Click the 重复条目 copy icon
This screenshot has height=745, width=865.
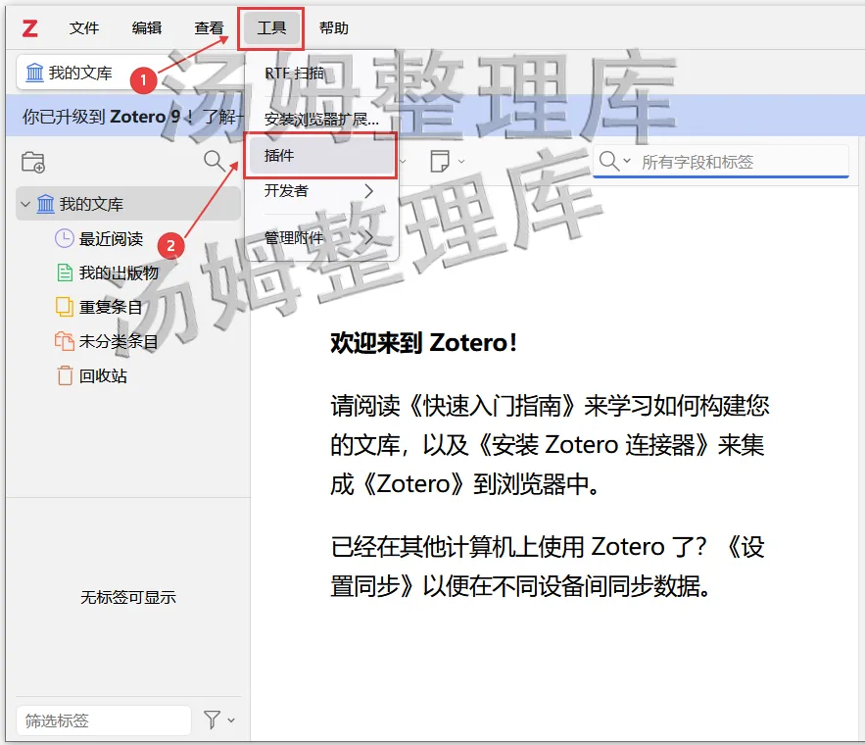(65, 307)
